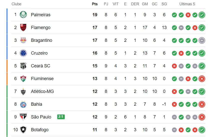This screenshot has width=209, height=137.
Task: Click the Palmeiras club crest
Action: pyautogui.click(x=23, y=15)
